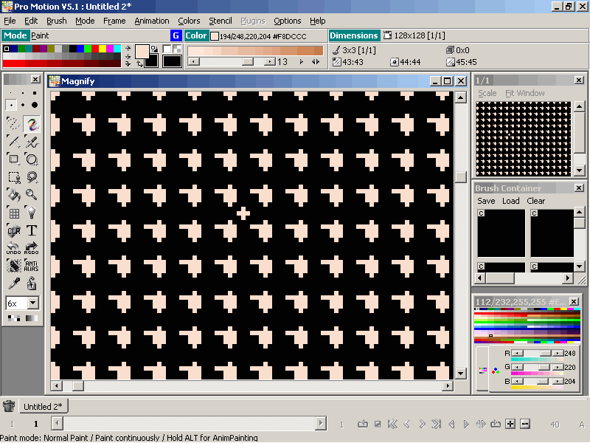The image size is (590, 443).
Task: Select the Text tool
Action: (x=32, y=231)
